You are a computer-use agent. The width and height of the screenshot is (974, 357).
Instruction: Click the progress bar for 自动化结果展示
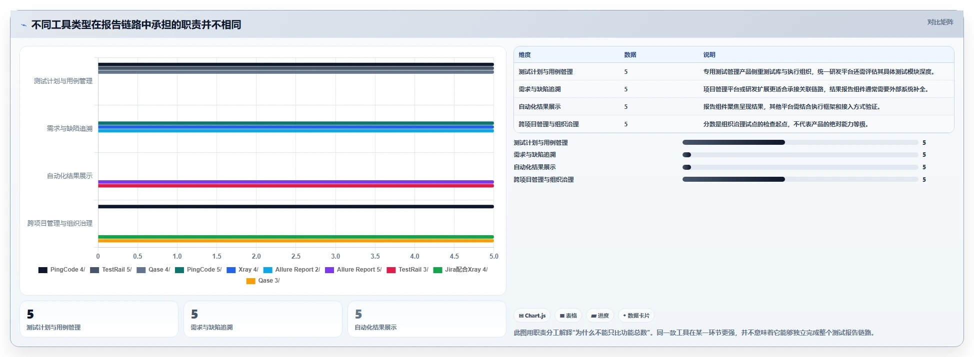point(800,167)
